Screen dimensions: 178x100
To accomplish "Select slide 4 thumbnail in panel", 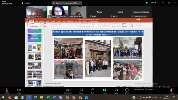I will 34,47.
